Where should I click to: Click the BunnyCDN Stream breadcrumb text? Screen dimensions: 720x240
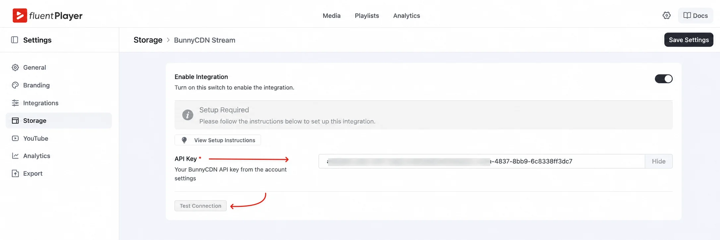pyautogui.click(x=205, y=40)
